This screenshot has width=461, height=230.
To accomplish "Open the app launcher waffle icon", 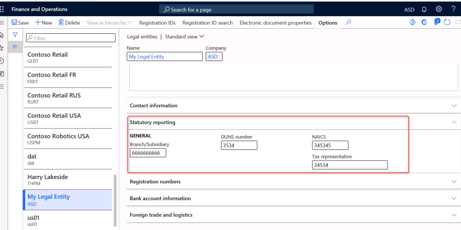I will [2, 9].
